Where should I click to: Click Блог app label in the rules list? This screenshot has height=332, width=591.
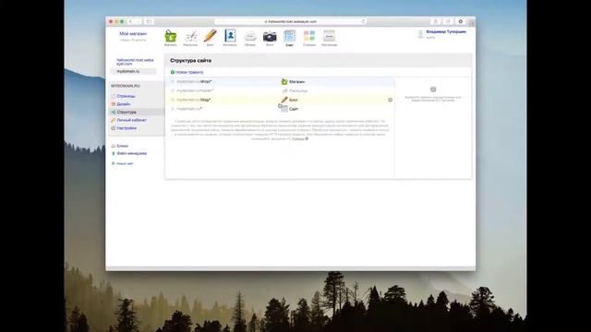click(294, 100)
